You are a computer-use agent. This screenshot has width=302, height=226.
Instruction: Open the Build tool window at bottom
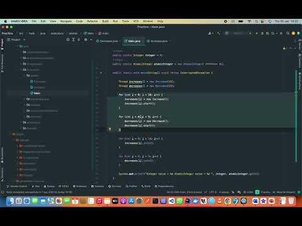coord(146,186)
